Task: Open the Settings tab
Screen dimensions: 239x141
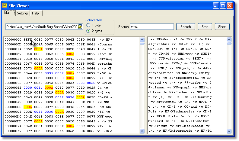Action: coord(23,13)
